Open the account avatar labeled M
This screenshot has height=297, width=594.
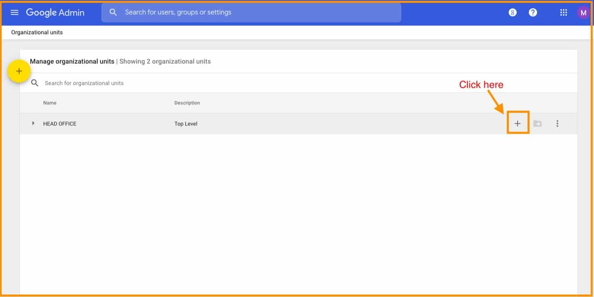[x=583, y=12]
